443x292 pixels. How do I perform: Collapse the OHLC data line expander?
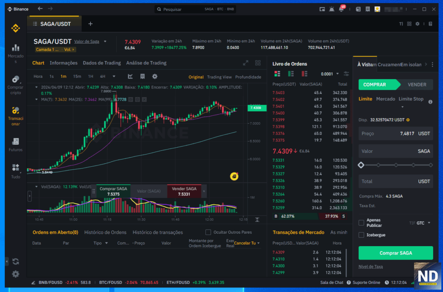tap(36, 87)
